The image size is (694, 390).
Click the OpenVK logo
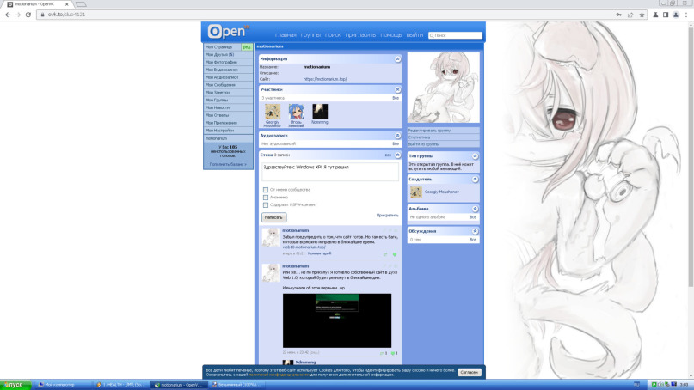click(229, 32)
